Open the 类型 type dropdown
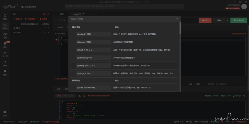This screenshot has width=249, height=124. [201, 84]
